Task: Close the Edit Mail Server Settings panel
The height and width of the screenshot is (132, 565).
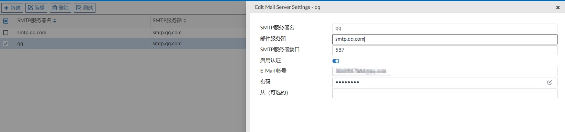Action: click(558, 8)
